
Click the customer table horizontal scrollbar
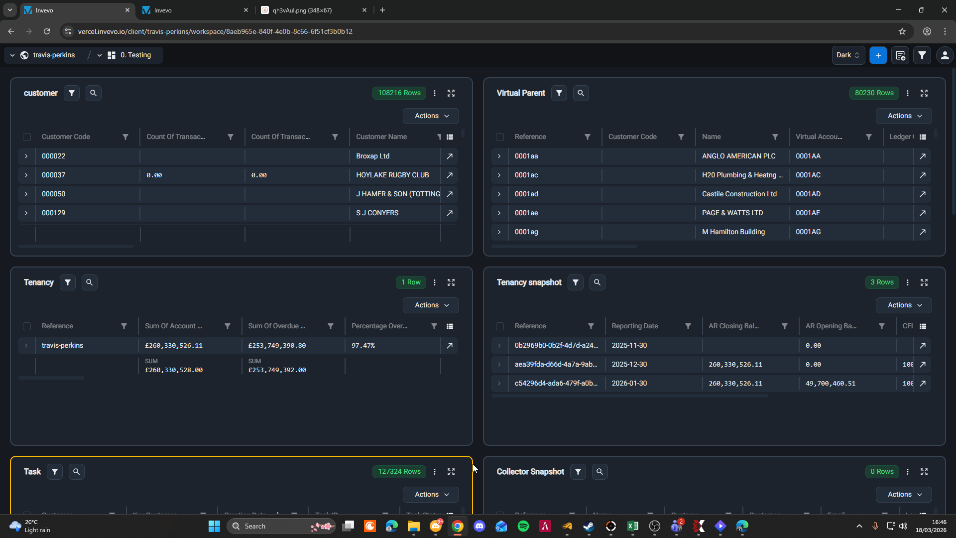point(76,246)
